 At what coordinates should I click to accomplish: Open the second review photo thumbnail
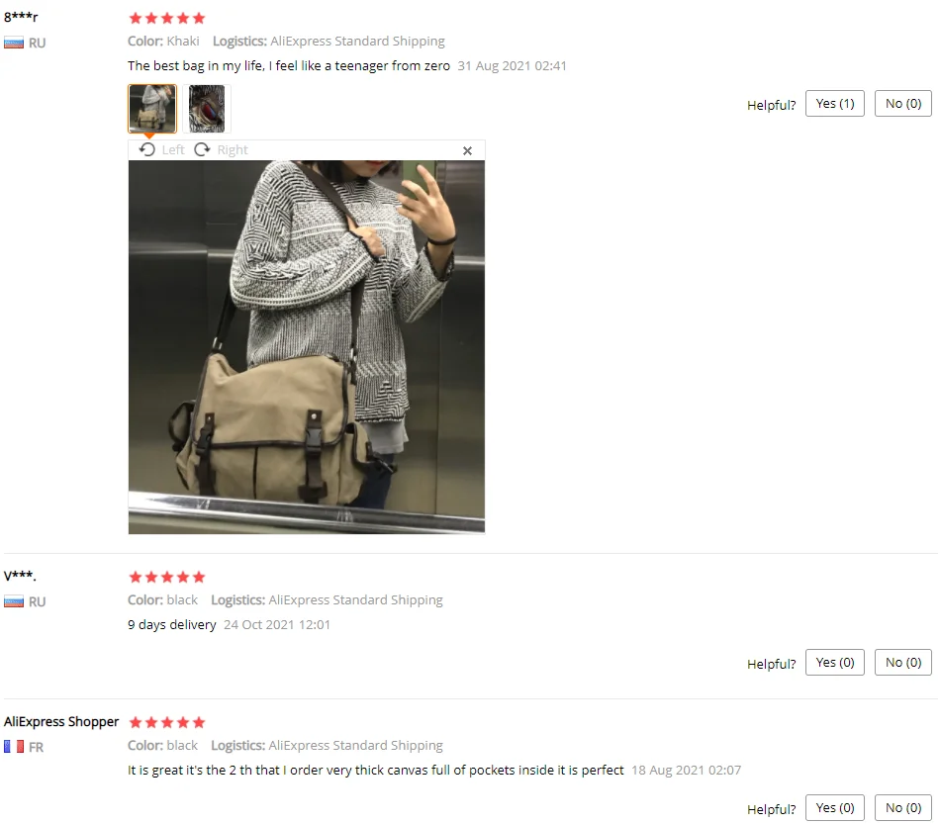pos(207,109)
